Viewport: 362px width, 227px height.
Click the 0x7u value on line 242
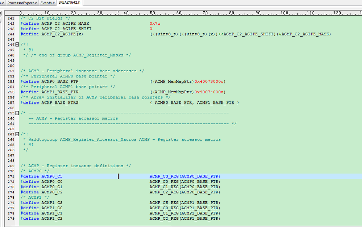click(155, 24)
